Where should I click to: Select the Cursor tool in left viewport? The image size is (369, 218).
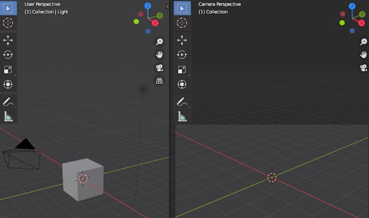[8, 23]
